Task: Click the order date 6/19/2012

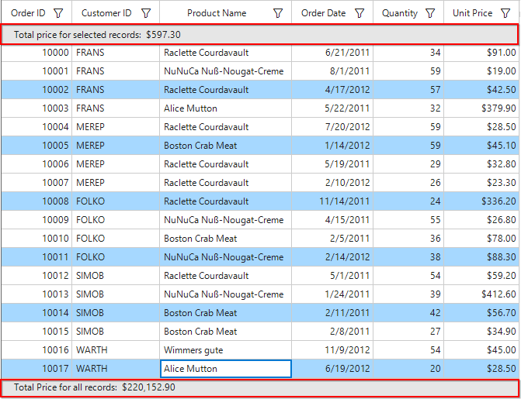Action: click(x=332, y=369)
